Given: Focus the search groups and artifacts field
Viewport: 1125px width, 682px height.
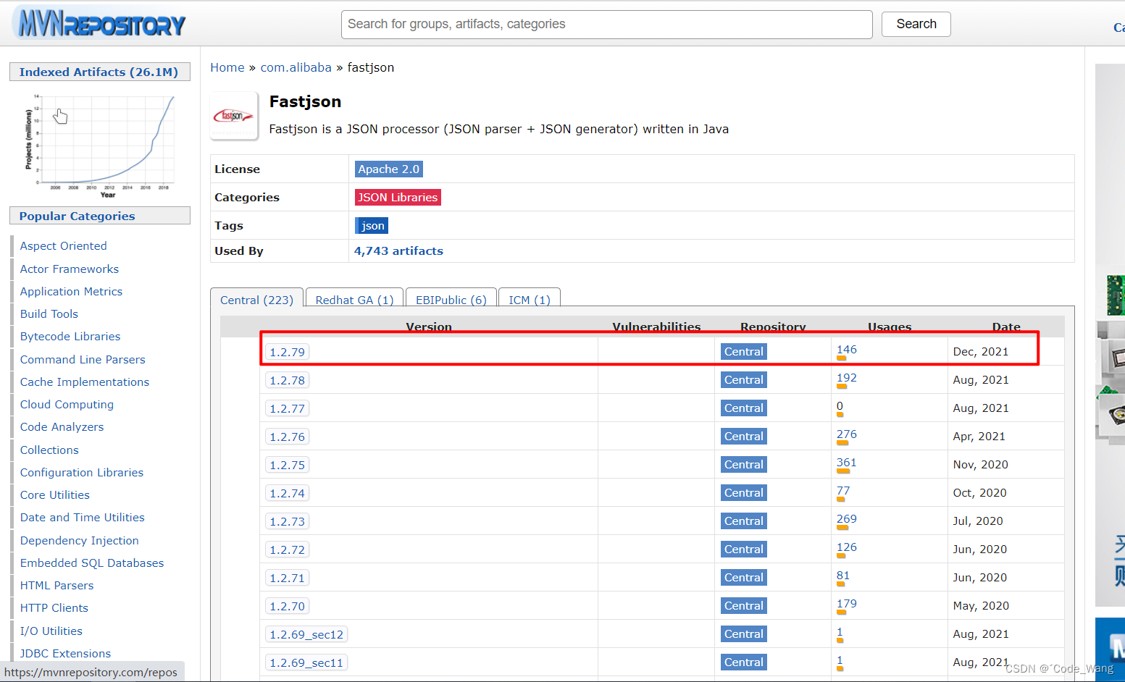Looking at the screenshot, I should (x=606, y=24).
